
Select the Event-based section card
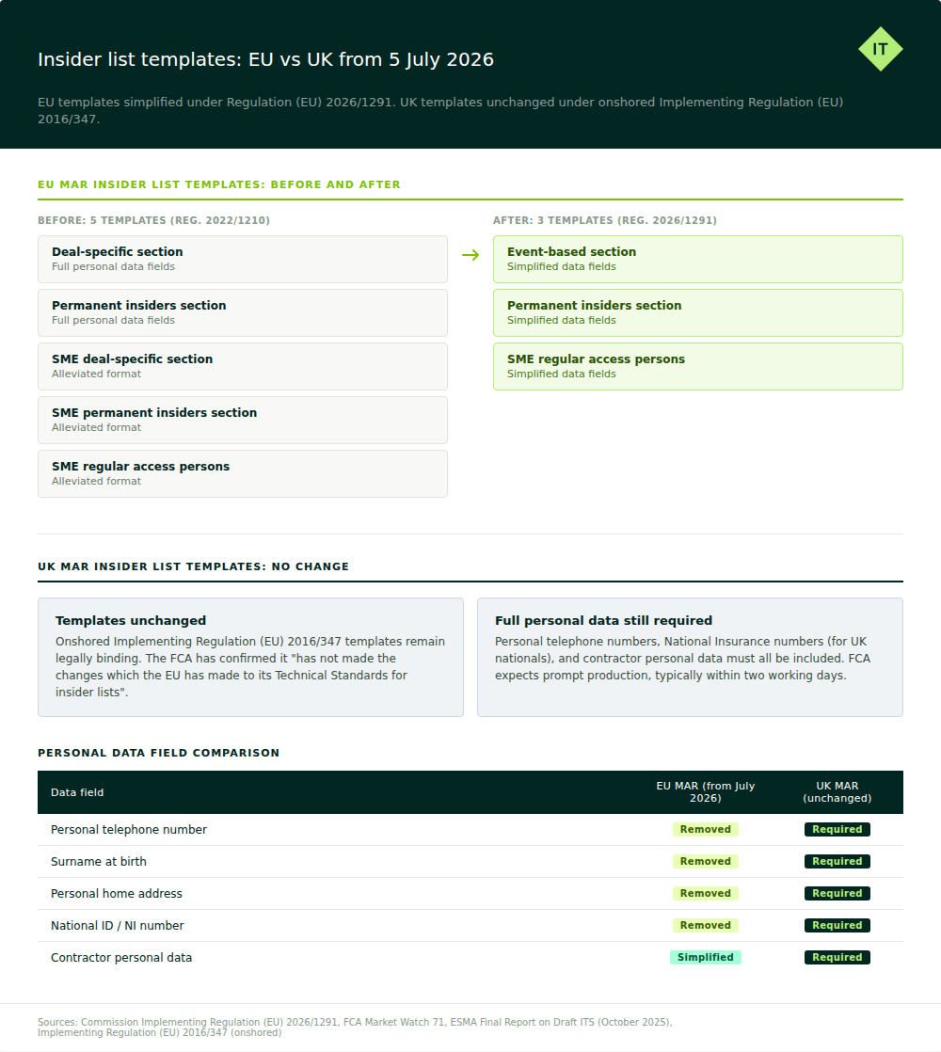coord(697,259)
